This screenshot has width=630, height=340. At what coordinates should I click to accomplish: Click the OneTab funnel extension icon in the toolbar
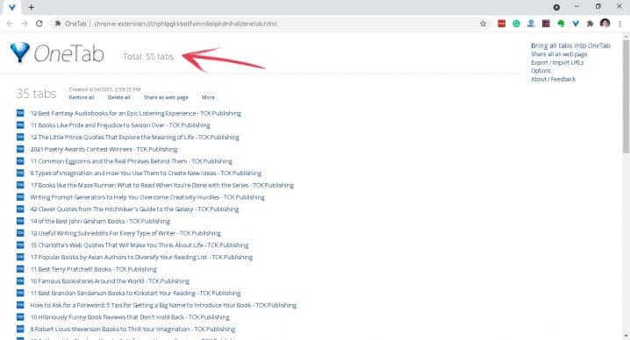pos(576,24)
